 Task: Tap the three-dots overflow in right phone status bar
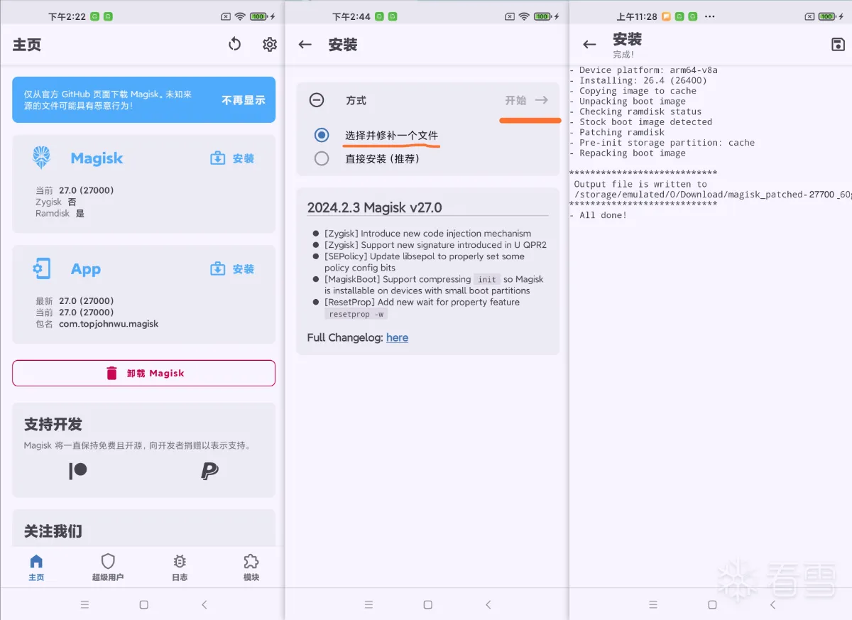(709, 16)
